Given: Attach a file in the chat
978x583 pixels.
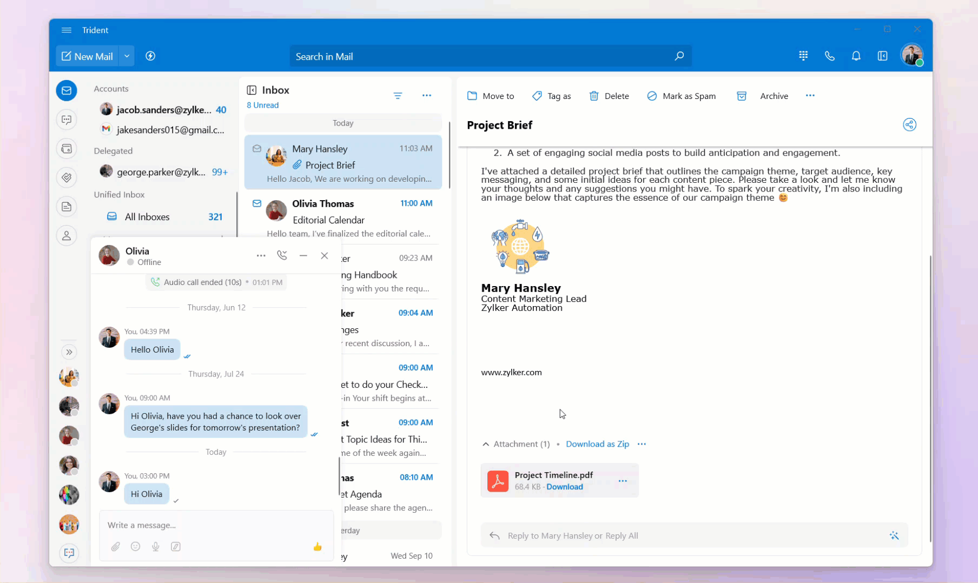Looking at the screenshot, I should 116,547.
